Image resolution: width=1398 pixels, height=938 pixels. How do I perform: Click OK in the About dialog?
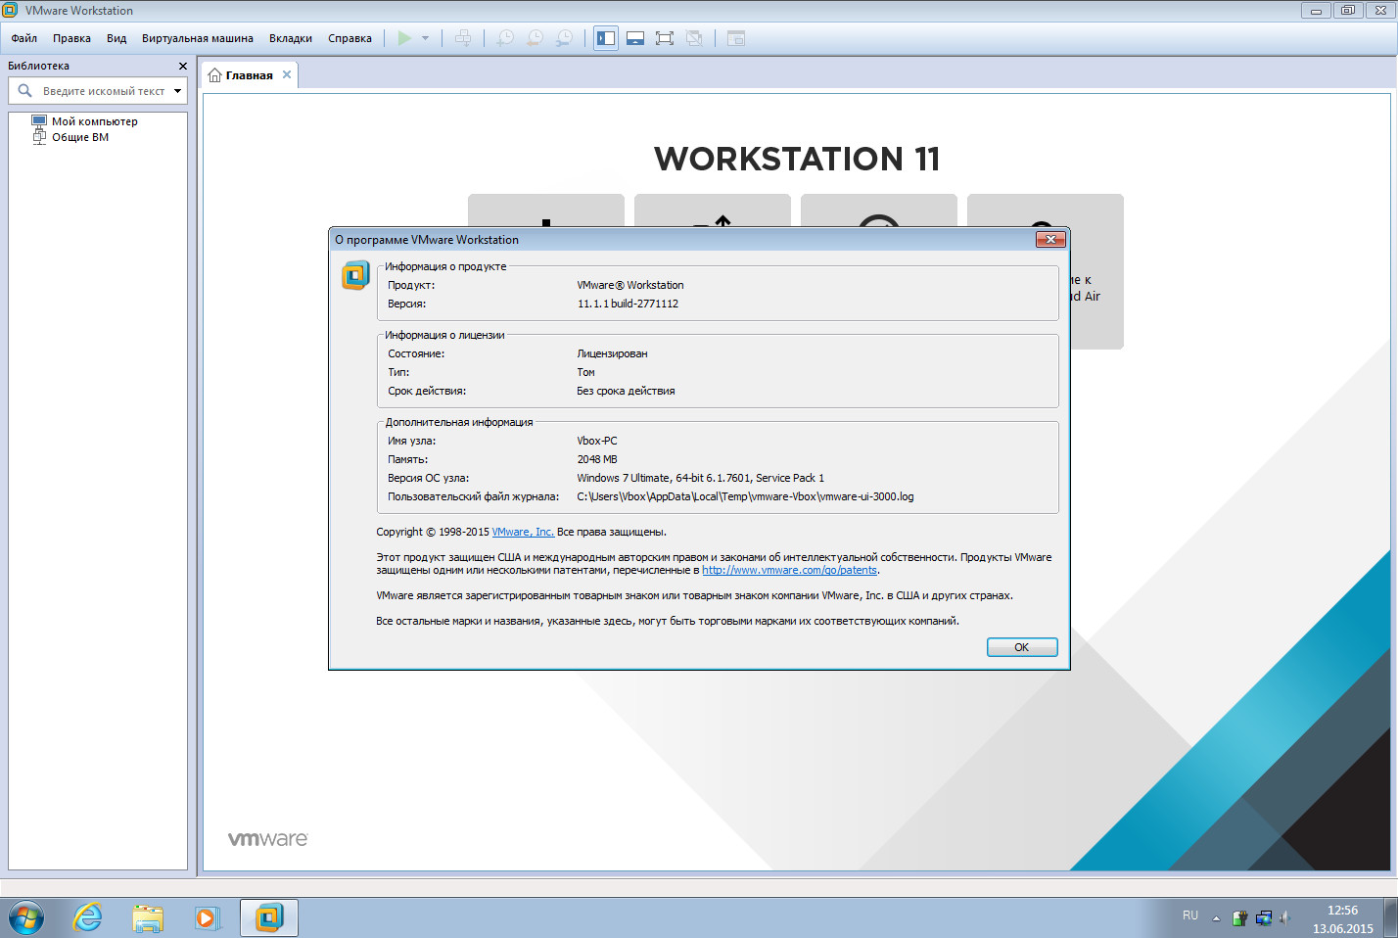click(x=1022, y=647)
